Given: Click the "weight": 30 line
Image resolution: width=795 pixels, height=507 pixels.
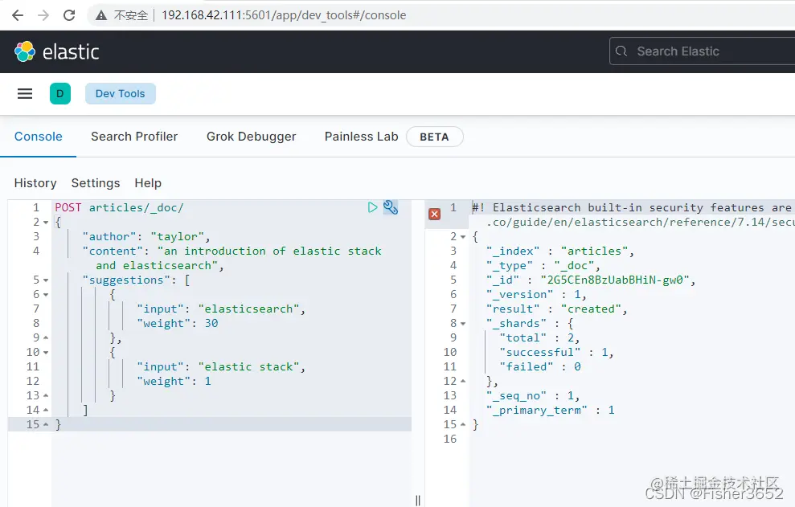Looking at the screenshot, I should click(x=177, y=324).
